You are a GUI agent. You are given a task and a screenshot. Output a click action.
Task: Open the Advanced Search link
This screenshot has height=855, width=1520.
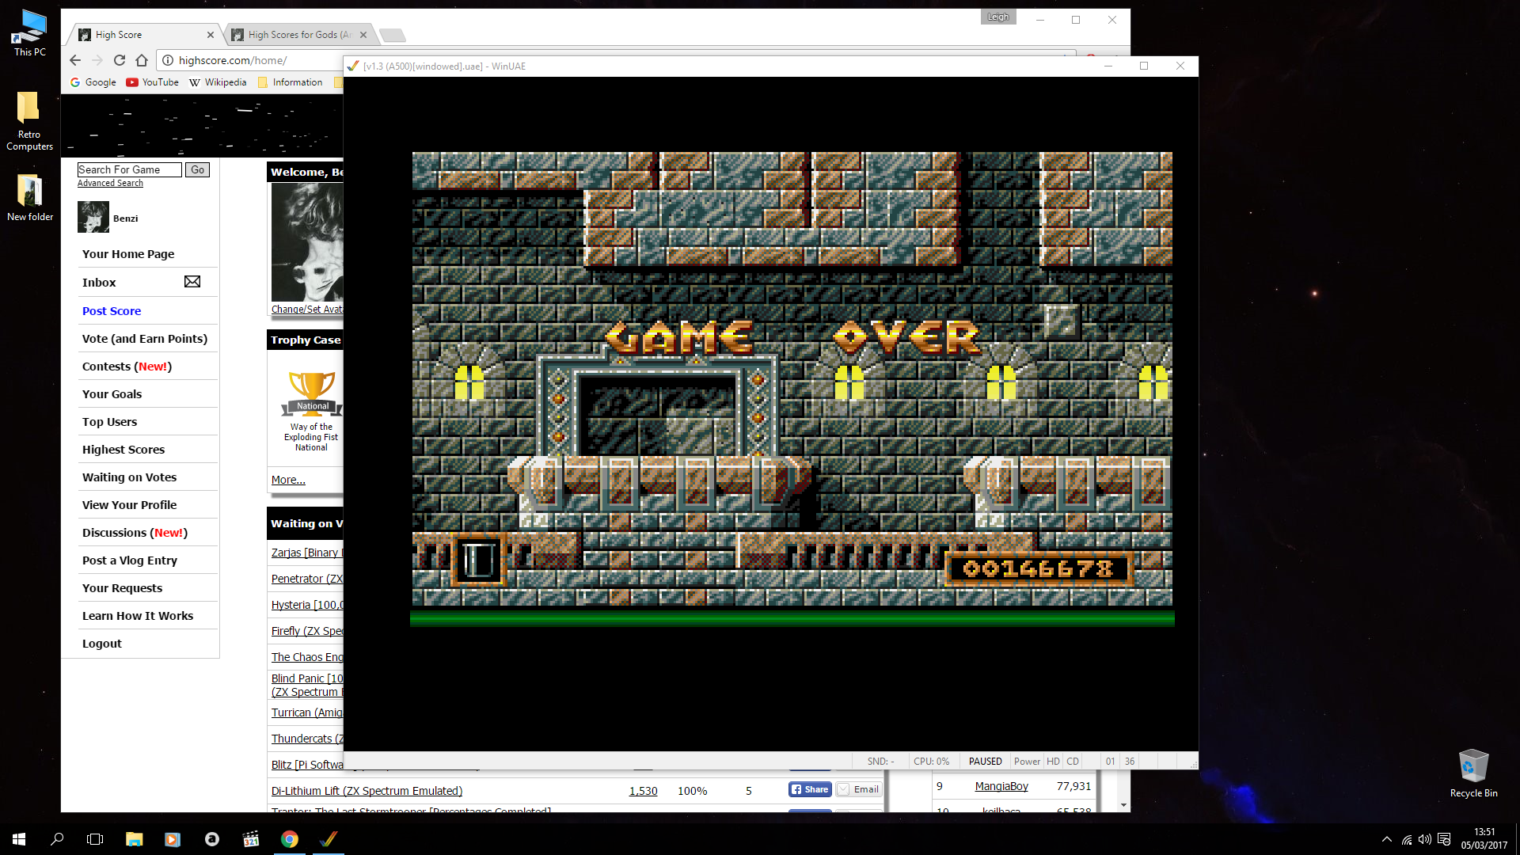point(110,183)
